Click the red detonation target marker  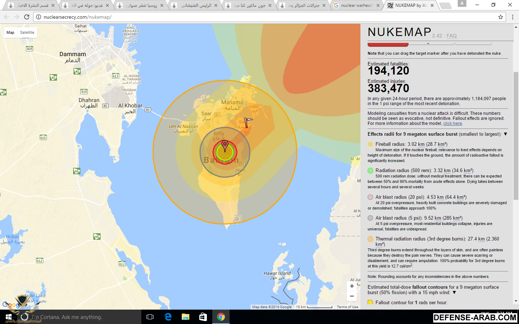(225, 145)
